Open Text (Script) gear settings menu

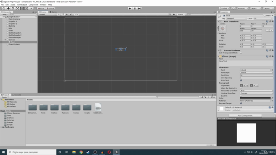click(273, 56)
